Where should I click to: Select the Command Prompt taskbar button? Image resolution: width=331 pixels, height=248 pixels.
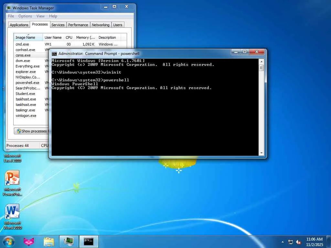[x=89, y=242]
